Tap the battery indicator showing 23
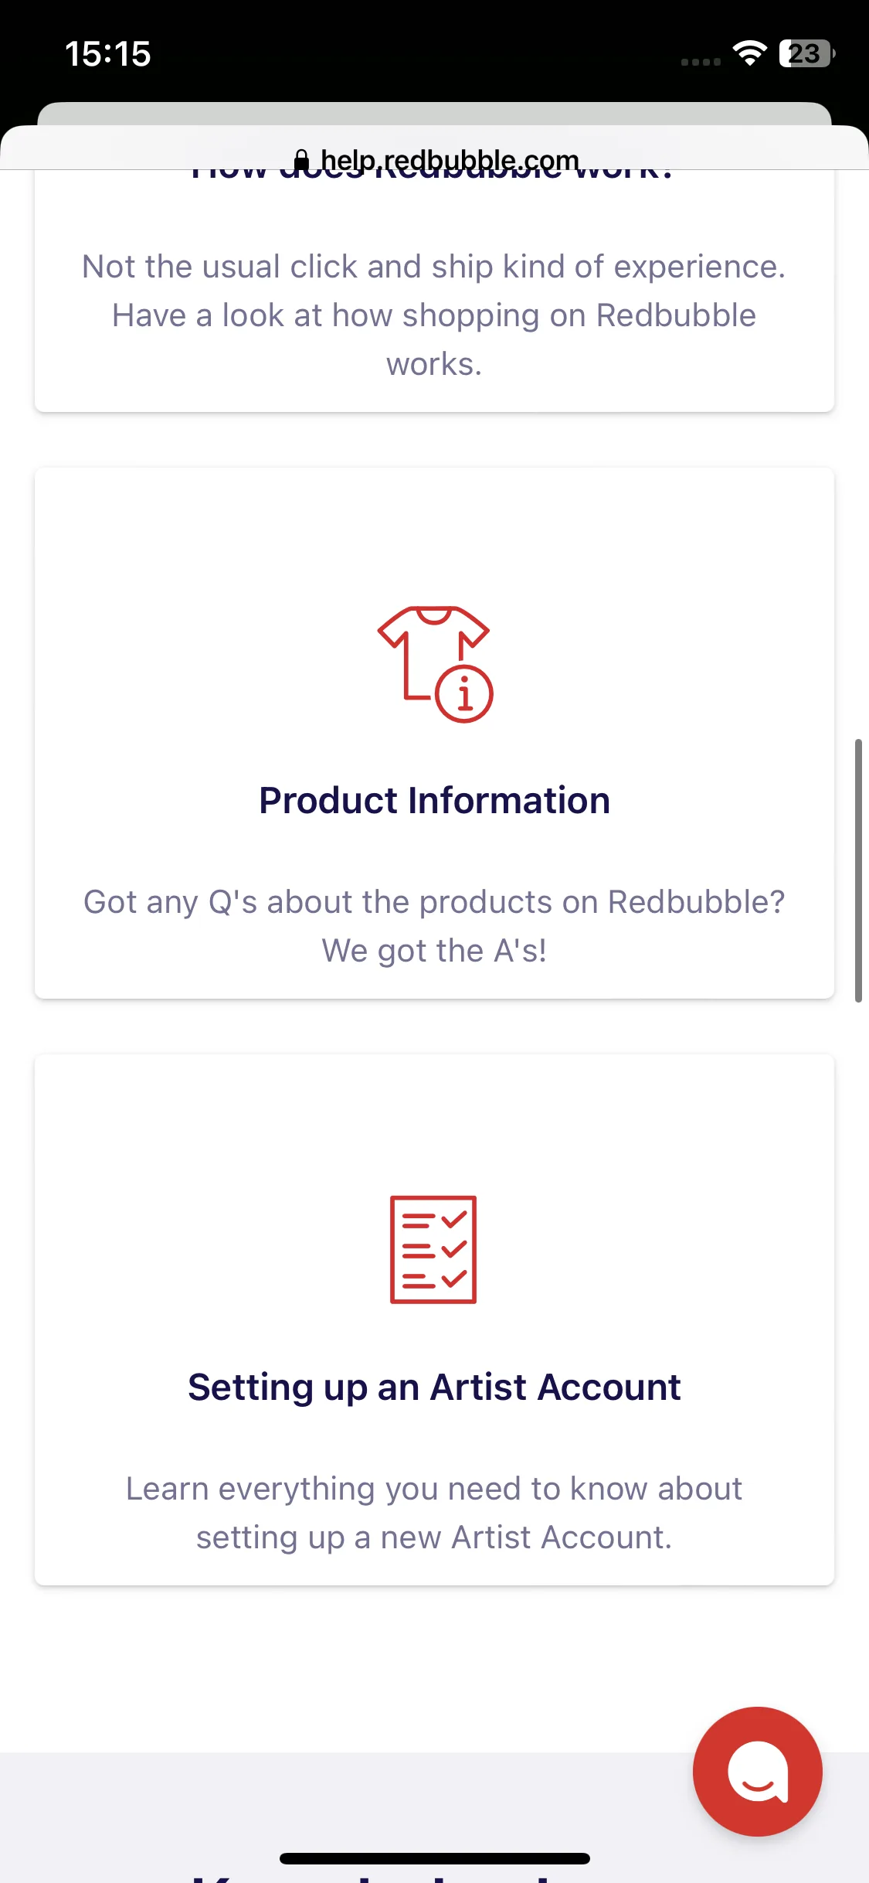The image size is (869, 1883). click(x=807, y=53)
